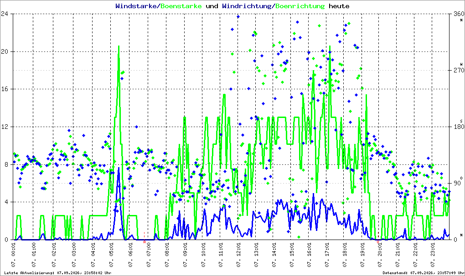Click time label '07. 22:01'
Image resolution: width=465 pixels, height=276 pixels.
click(x=415, y=255)
